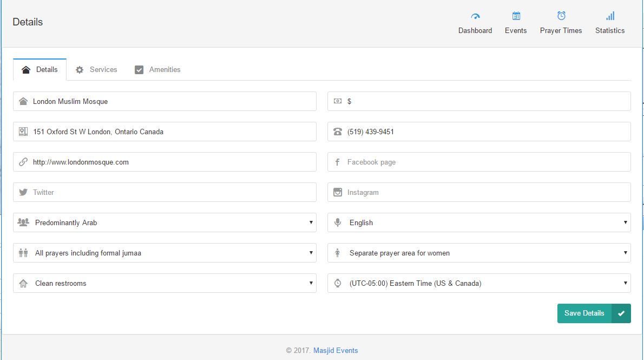Screen dimensions: 644x360
Task: Click the gear icon beside Services
Action: click(x=80, y=70)
